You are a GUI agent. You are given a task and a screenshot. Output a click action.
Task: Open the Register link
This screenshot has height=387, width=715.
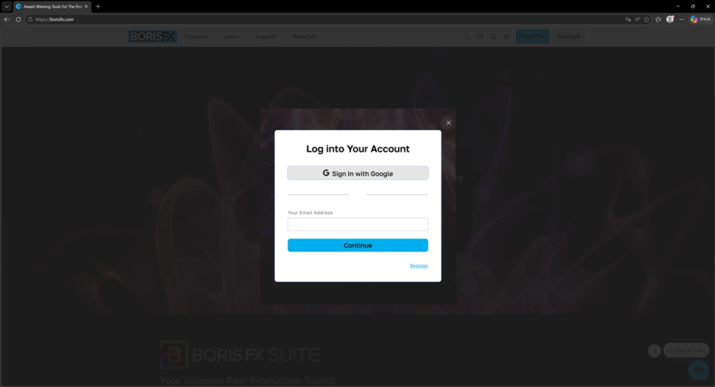[419, 265]
